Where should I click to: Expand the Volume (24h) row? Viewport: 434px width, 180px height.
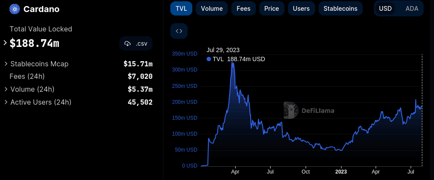click(6, 89)
